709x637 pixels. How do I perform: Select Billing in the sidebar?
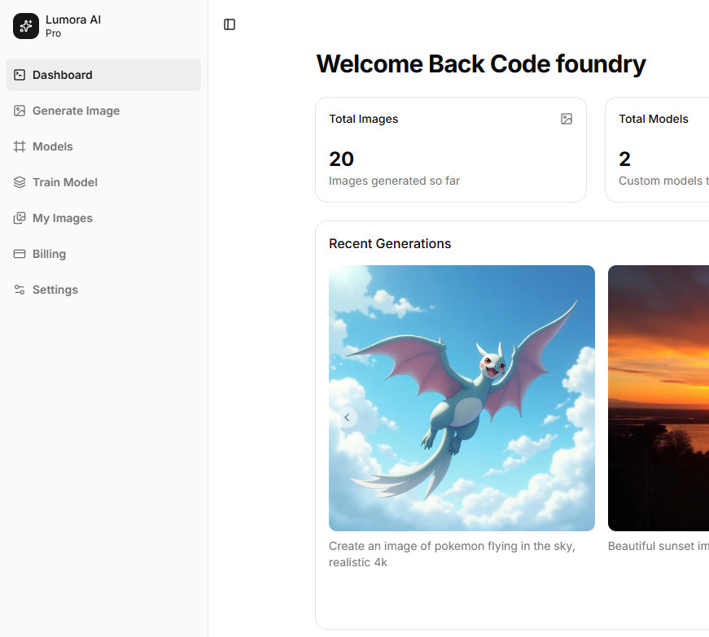click(x=103, y=254)
